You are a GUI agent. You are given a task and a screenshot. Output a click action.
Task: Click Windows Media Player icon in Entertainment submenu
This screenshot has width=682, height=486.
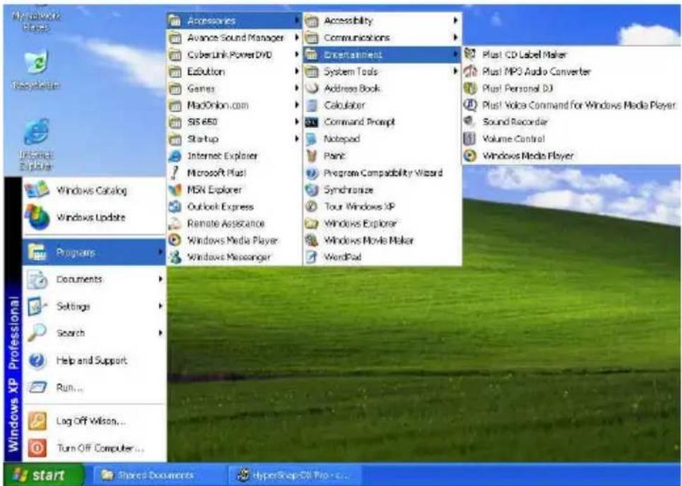[x=470, y=156]
